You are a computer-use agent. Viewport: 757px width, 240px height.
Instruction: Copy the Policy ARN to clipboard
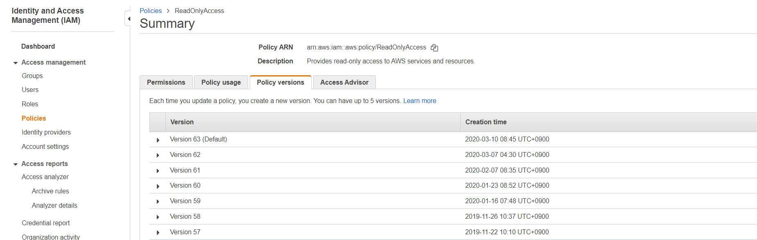(434, 48)
